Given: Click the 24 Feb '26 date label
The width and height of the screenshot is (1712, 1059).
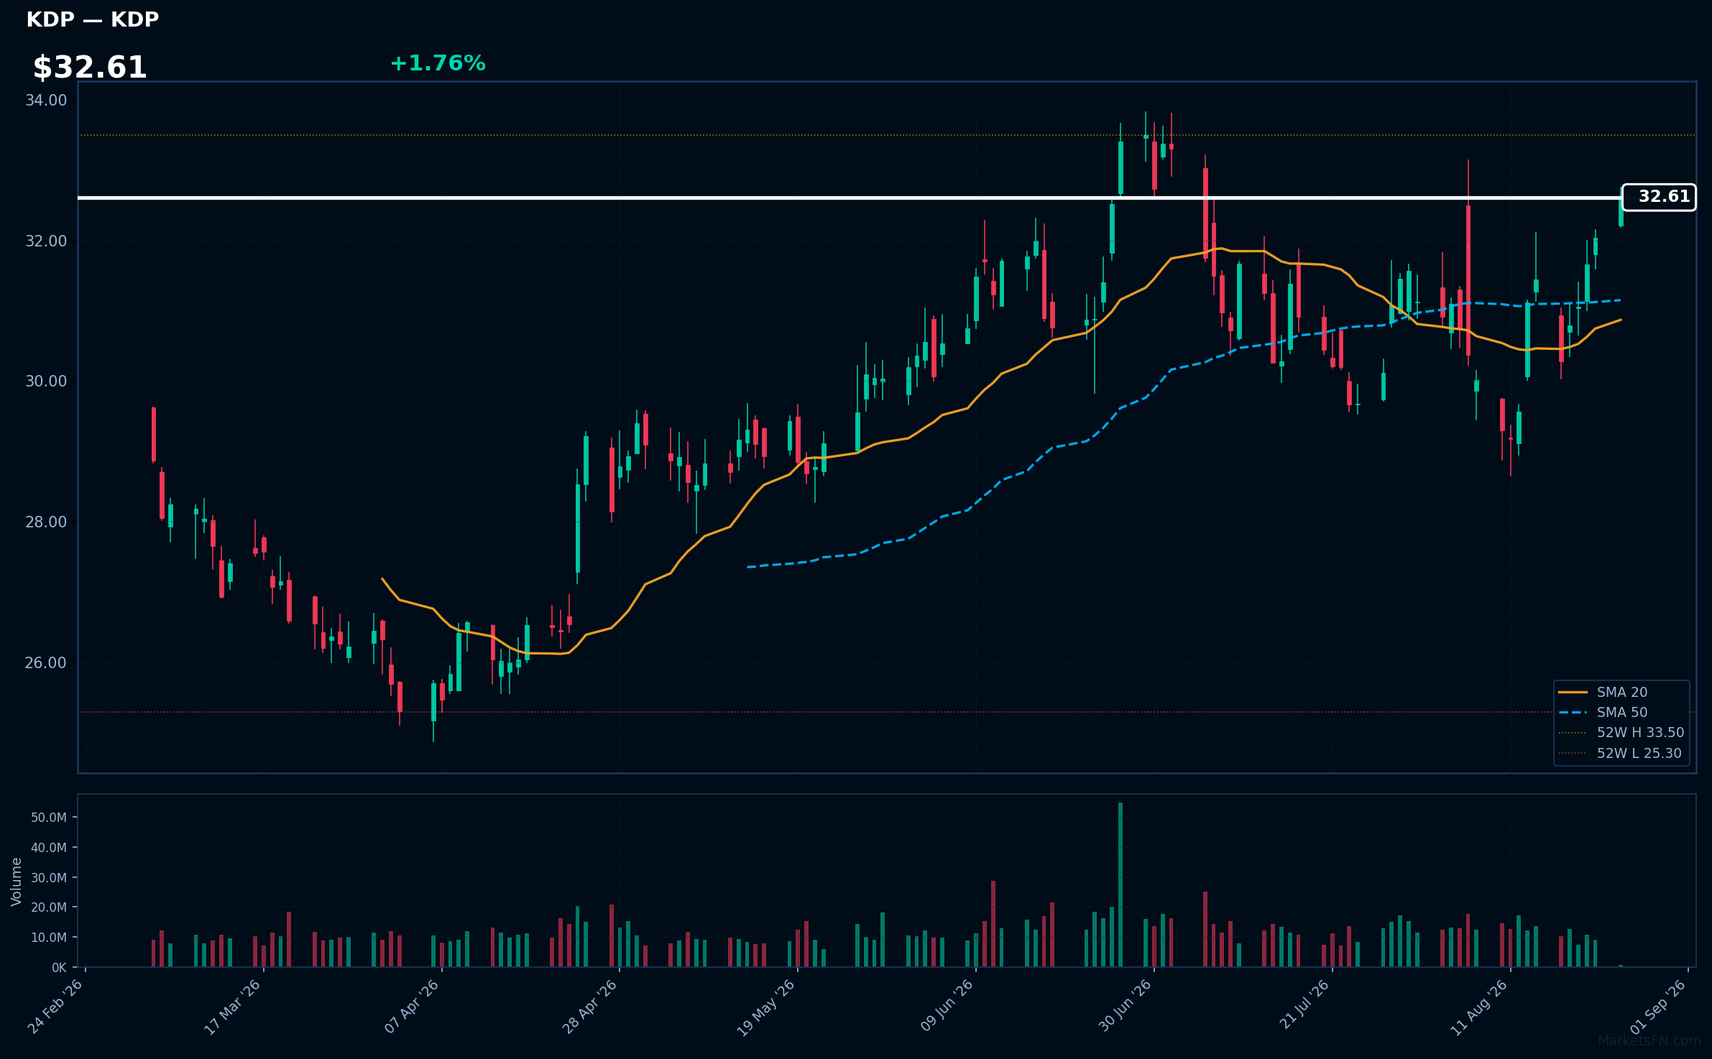Looking at the screenshot, I should 55,1007.
